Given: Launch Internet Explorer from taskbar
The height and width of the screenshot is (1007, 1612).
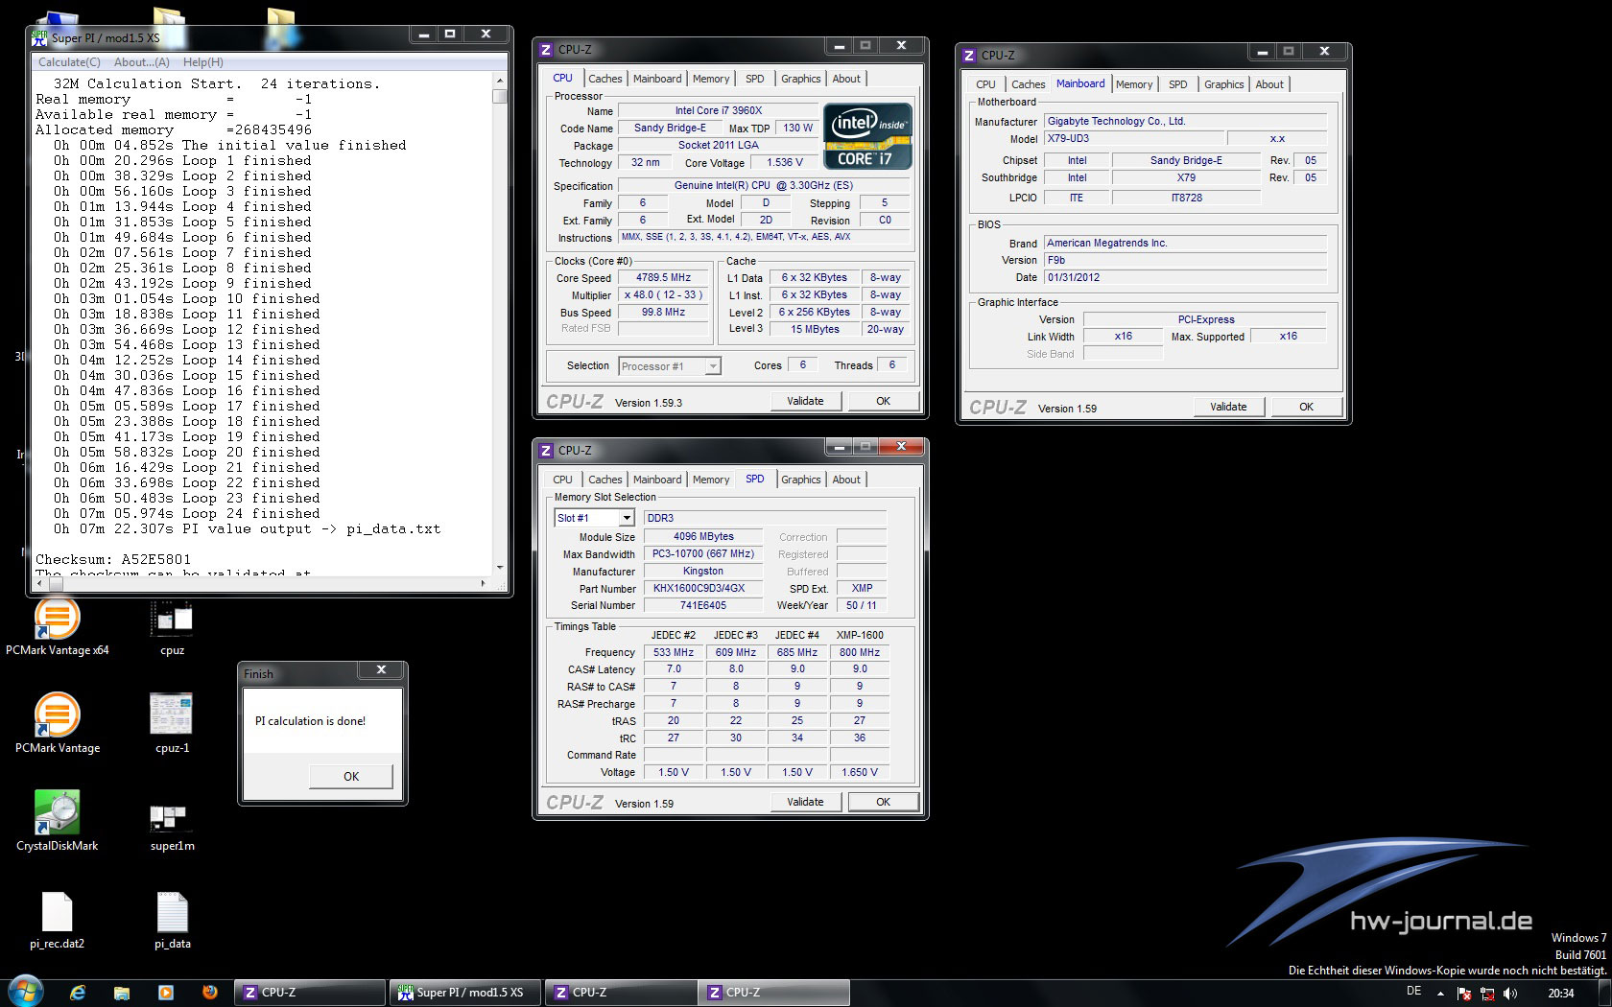Looking at the screenshot, I should pos(78,993).
